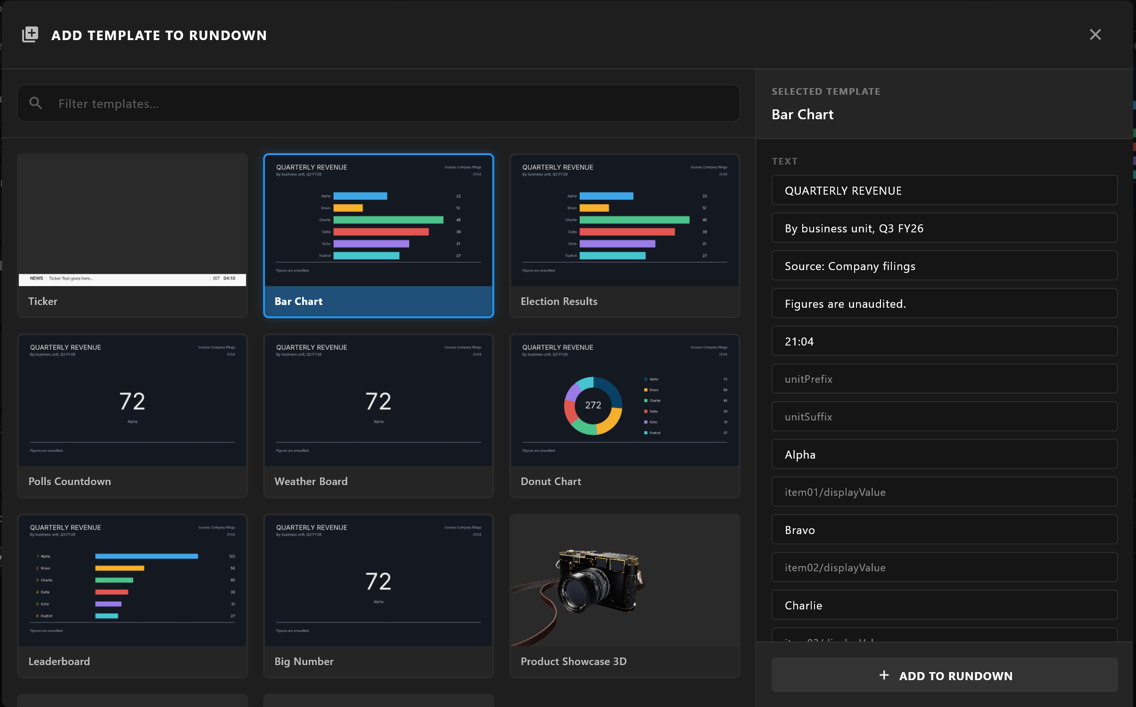
Task: Close the Add Template dialog
Action: pos(1095,34)
